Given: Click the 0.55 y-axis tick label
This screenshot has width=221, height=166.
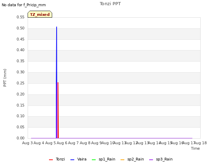Looking at the screenshot, I should 20,17.
